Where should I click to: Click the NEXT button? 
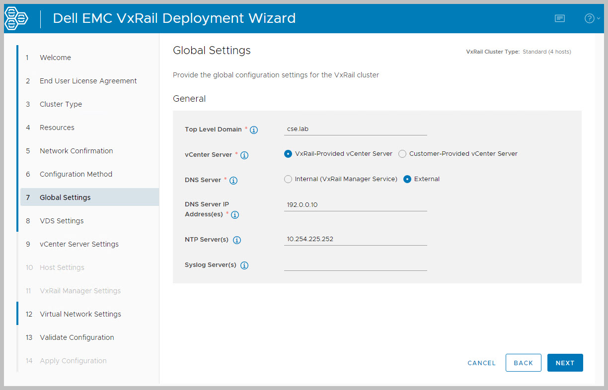click(565, 363)
